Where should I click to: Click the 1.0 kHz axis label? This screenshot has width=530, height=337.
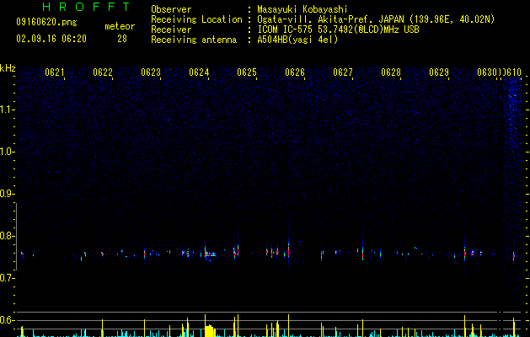(7, 152)
